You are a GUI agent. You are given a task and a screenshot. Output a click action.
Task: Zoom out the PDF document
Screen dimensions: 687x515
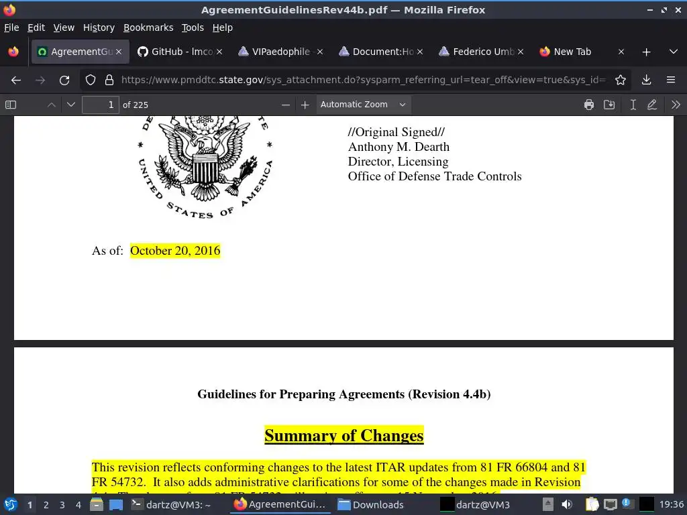coord(286,105)
